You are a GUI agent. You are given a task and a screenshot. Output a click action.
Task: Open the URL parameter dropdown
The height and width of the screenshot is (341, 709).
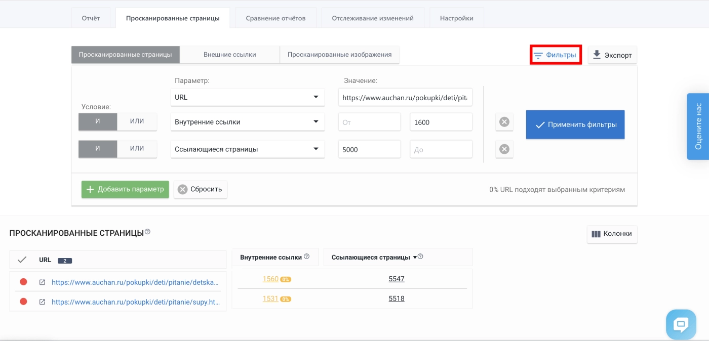[248, 97]
